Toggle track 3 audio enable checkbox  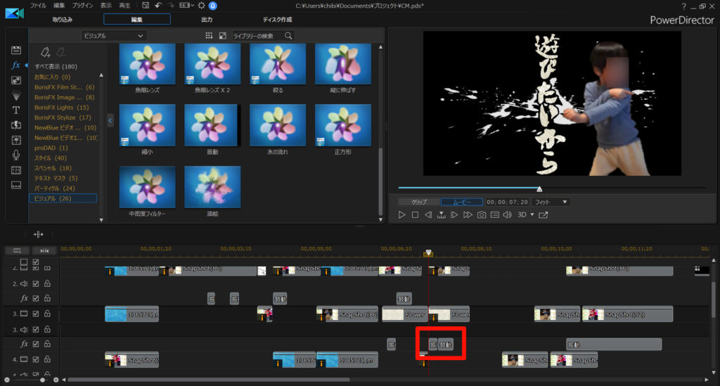point(36,330)
